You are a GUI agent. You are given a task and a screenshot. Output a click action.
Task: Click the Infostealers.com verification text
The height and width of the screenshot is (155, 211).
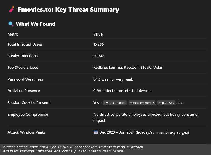[62, 151]
